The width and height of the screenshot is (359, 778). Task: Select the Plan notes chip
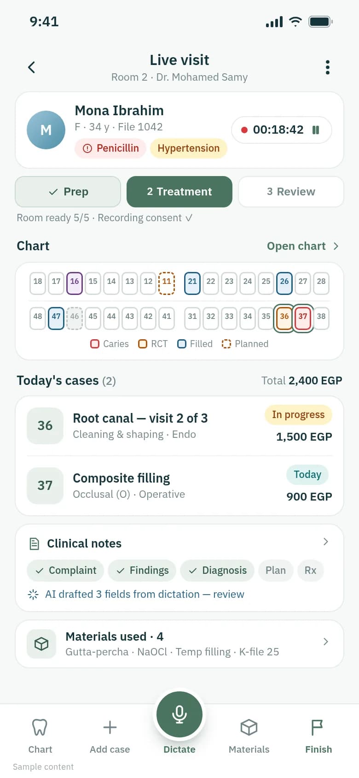pos(276,570)
